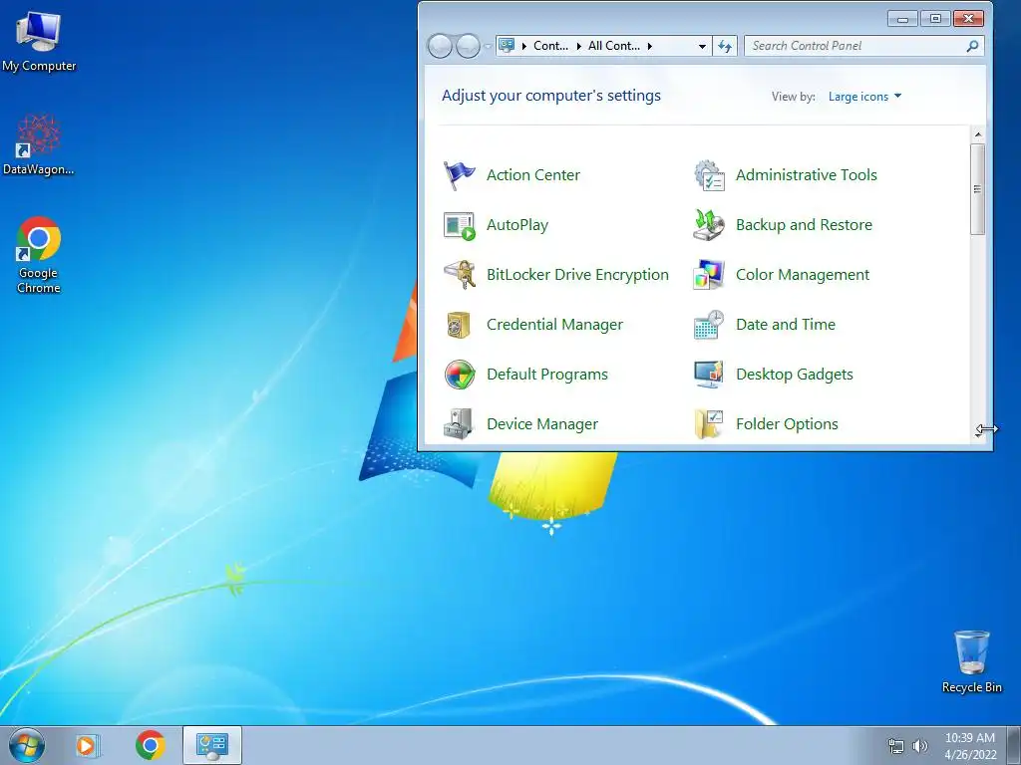1021x765 pixels.
Task: Open the Administrative Tools gear icon
Action: (709, 175)
